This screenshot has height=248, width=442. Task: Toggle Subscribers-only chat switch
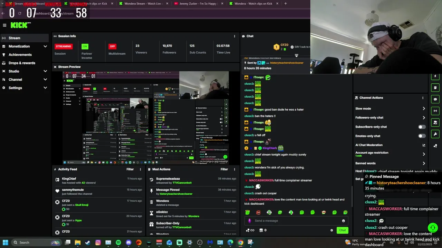[422, 127]
